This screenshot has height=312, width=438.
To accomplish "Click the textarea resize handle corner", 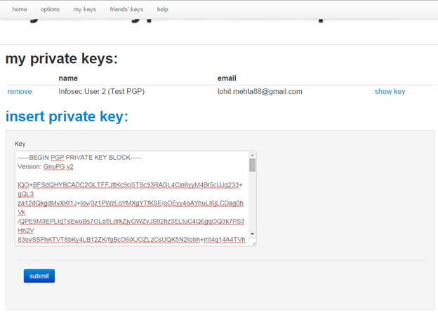I will [253, 243].
